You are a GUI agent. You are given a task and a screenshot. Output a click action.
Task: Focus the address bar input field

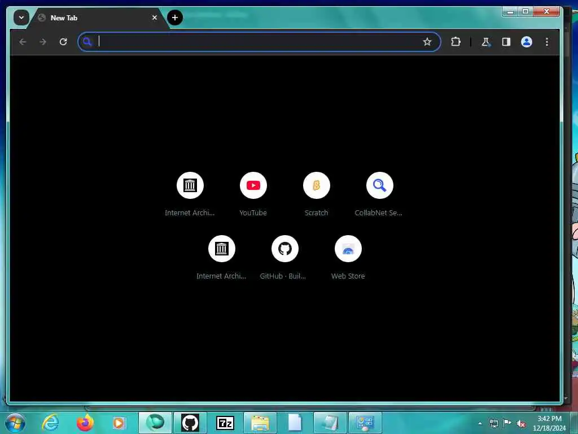coord(258,42)
